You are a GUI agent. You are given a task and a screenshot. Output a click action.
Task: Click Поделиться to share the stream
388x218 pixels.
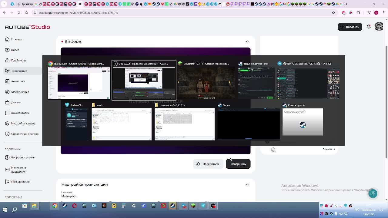tap(208, 164)
